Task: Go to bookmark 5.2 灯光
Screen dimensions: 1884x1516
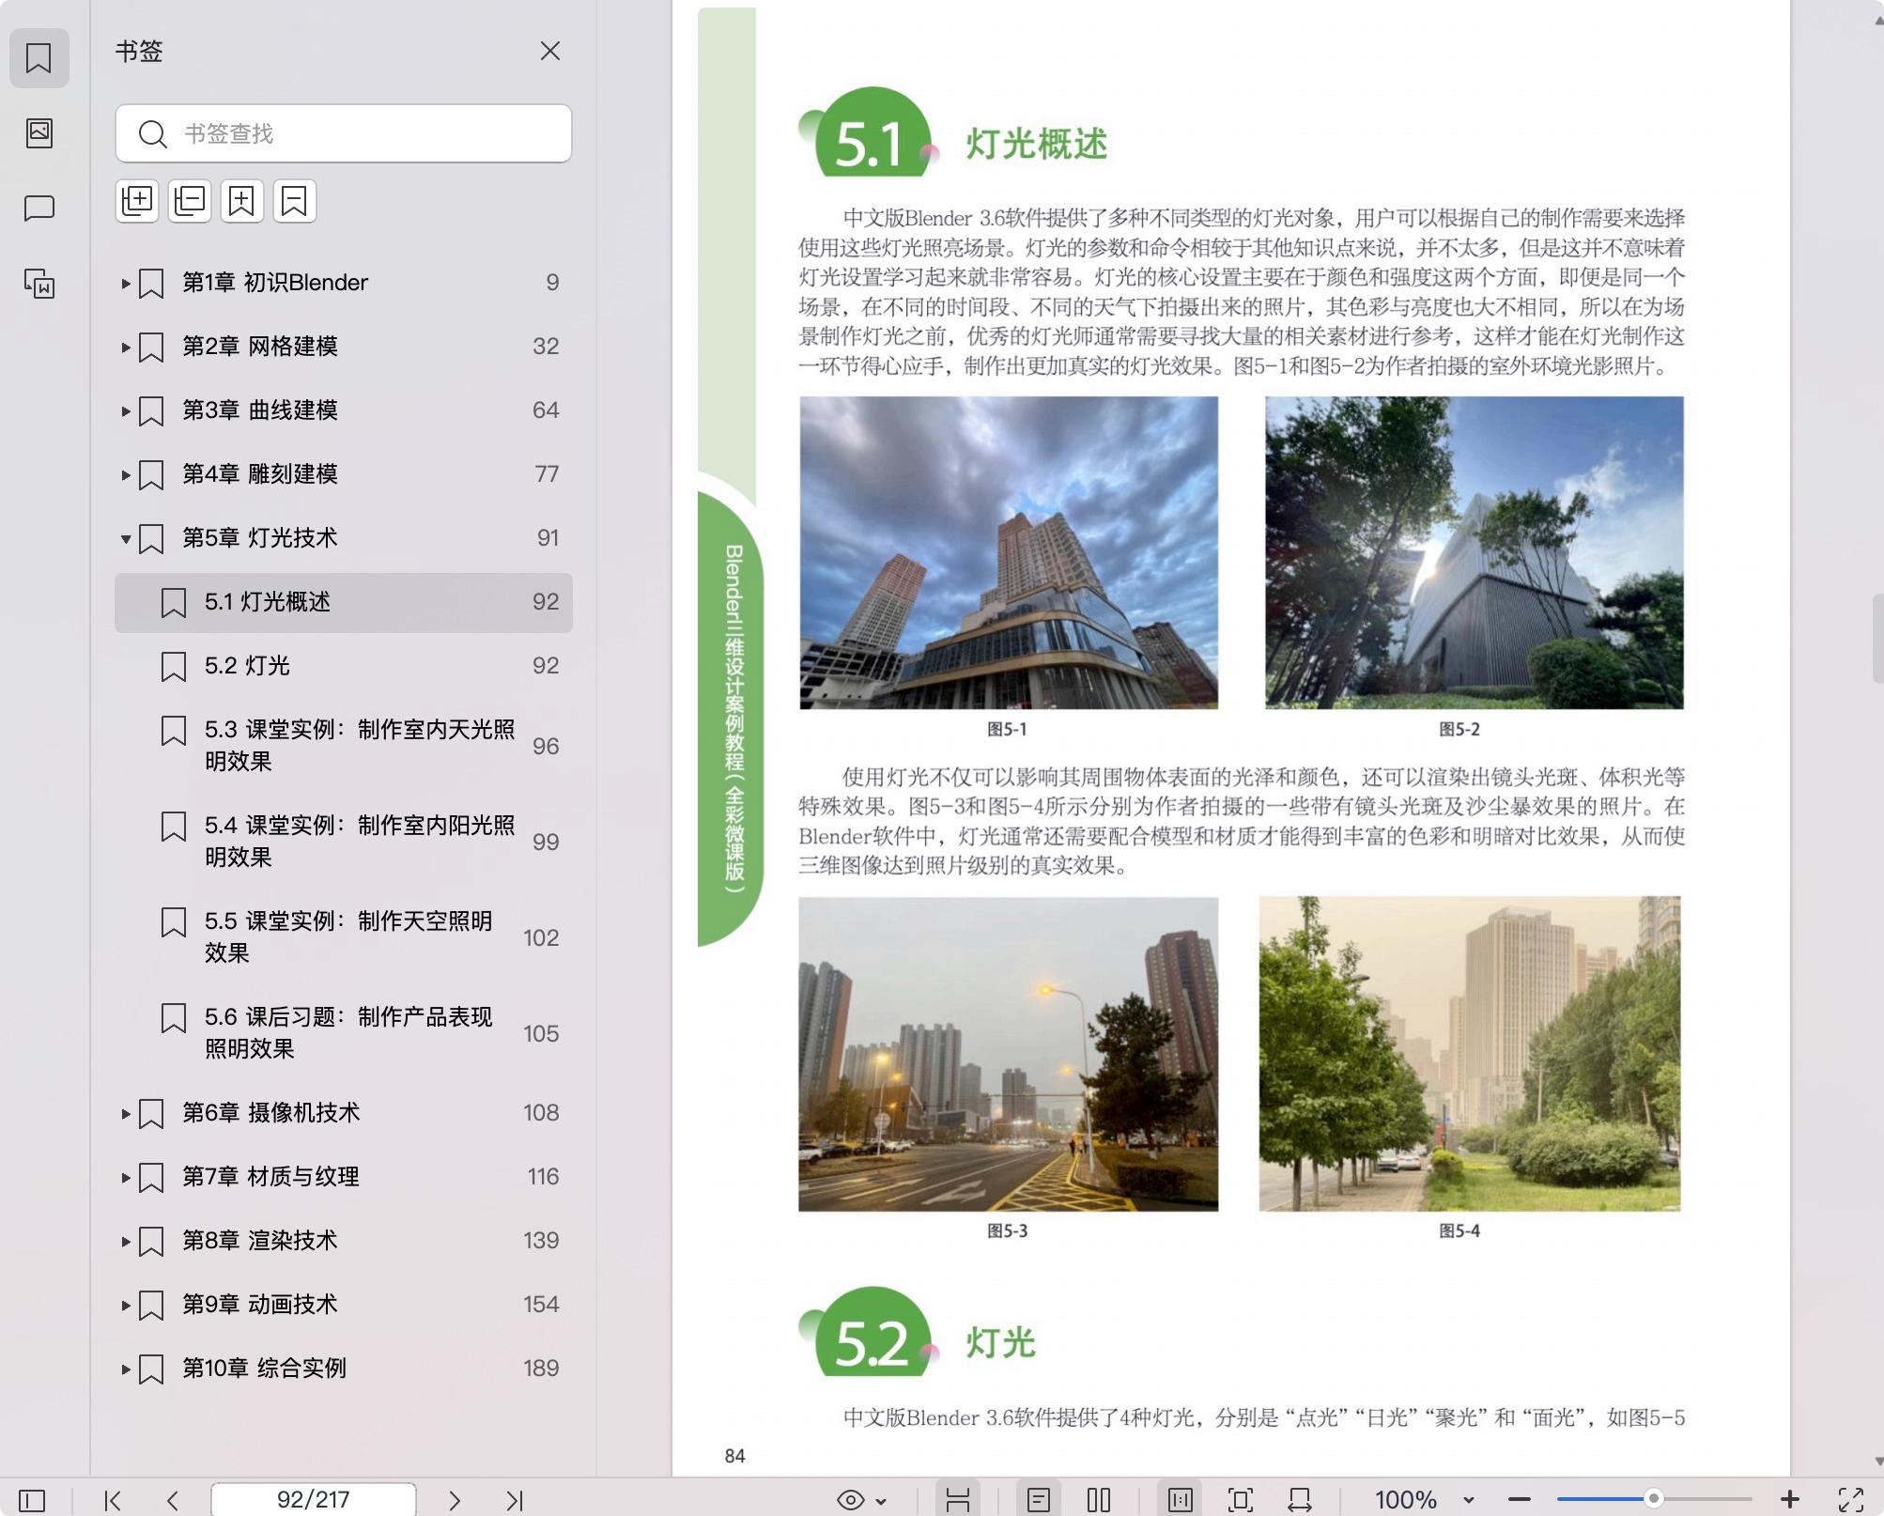Action: [344, 666]
